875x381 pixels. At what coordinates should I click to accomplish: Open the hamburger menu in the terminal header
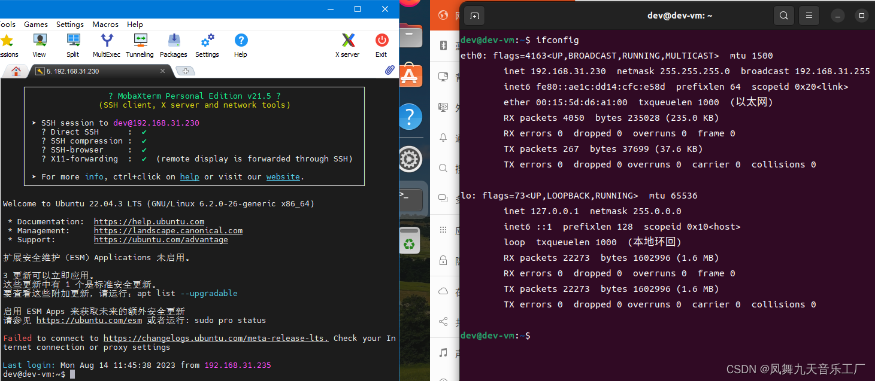809,16
